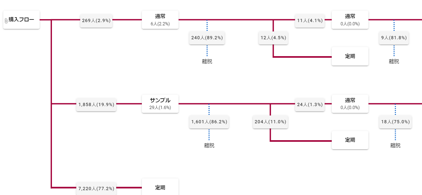
Task: Select the 定期 node below 204人(11.0%)
Action: pos(350,140)
